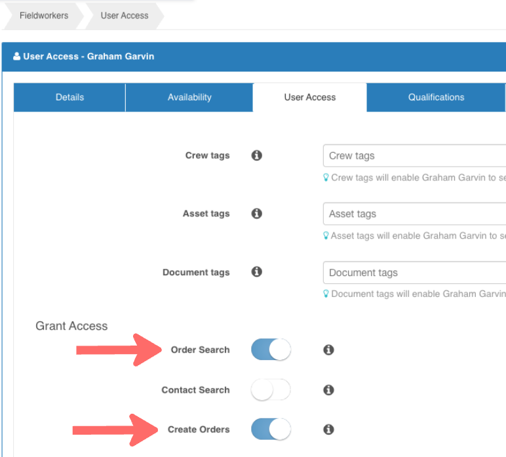
Task: Disable the Order Search toggle
Action: 271,349
